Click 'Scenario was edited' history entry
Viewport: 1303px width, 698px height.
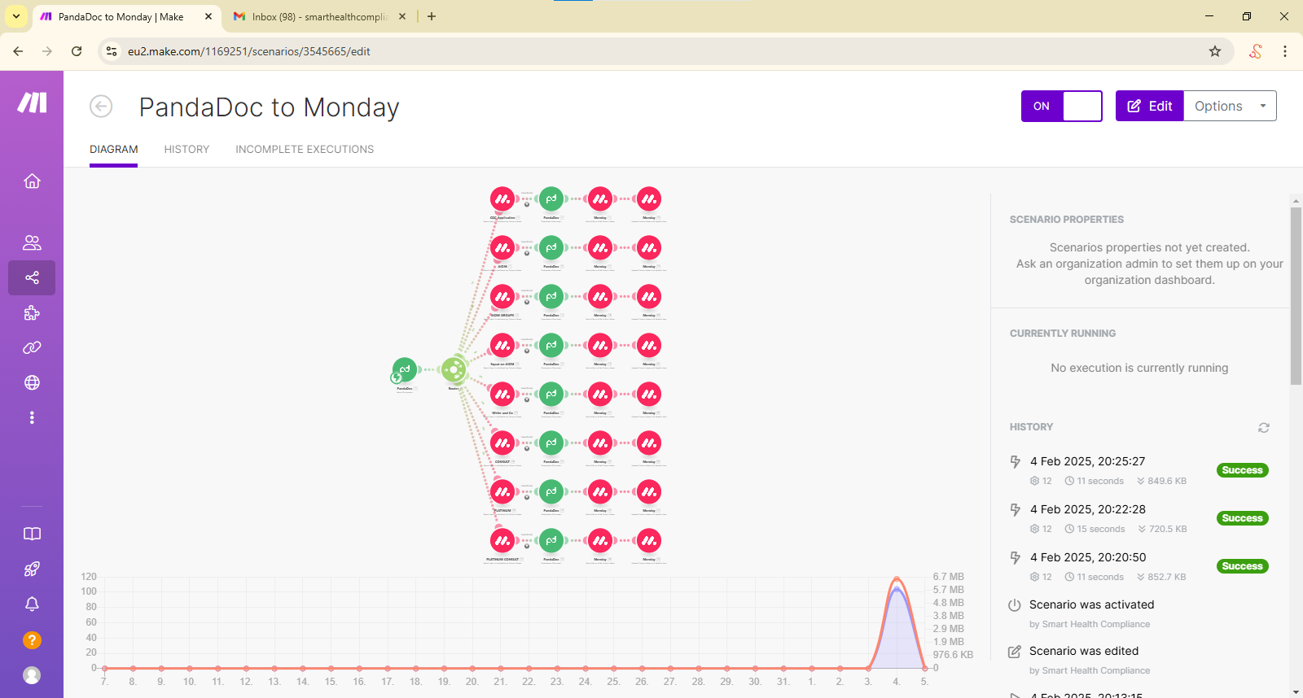[x=1084, y=651]
